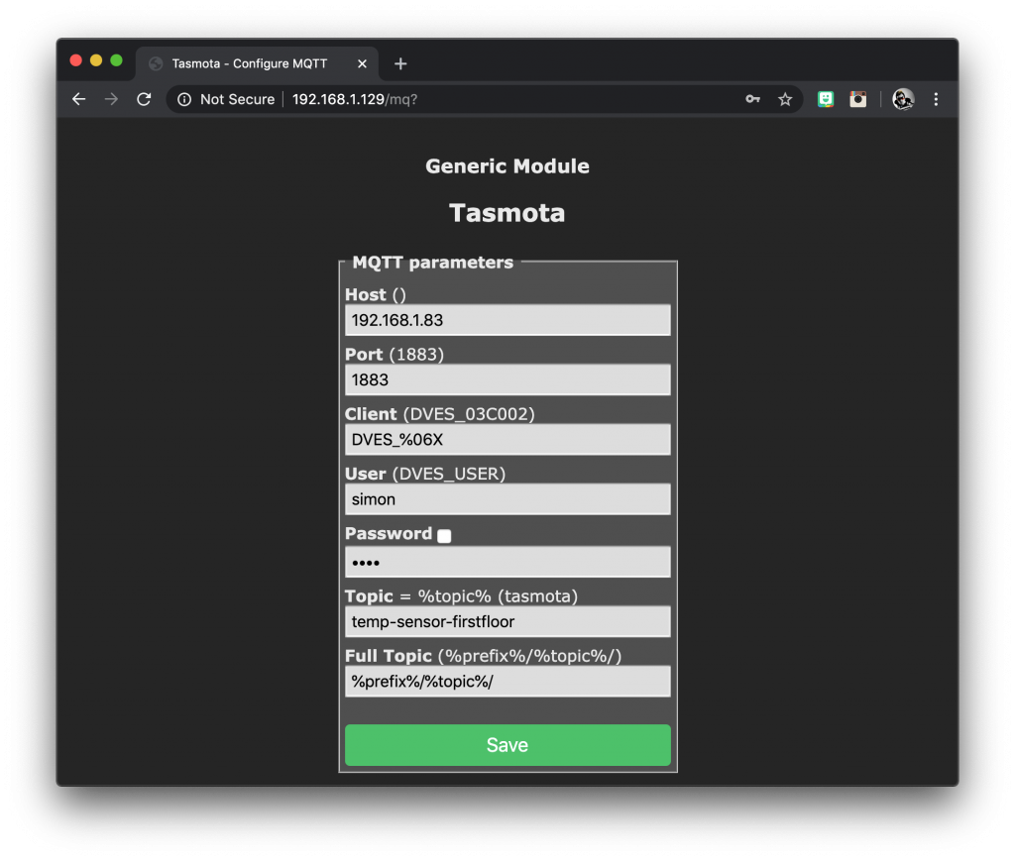Reload the Tasmota page
This screenshot has height=861, width=1015.
click(144, 99)
